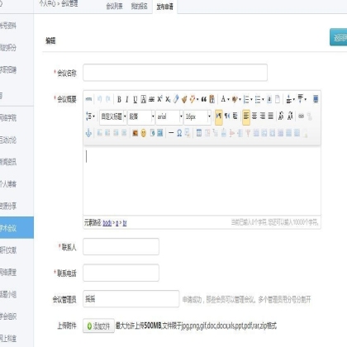Toggle bold text formatting
The image size is (347, 347).
[x=119, y=99]
